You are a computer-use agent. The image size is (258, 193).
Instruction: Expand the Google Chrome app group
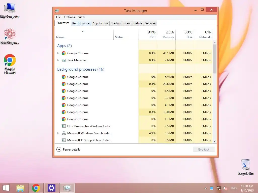pyautogui.click(x=58, y=53)
